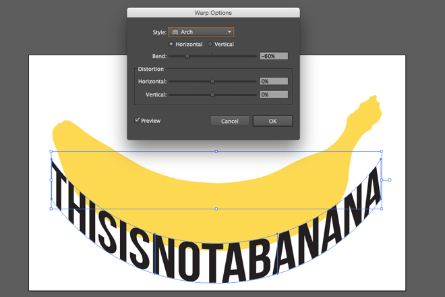Image resolution: width=445 pixels, height=297 pixels.
Task: Click the top-center bounding box handle
Action: click(216, 151)
